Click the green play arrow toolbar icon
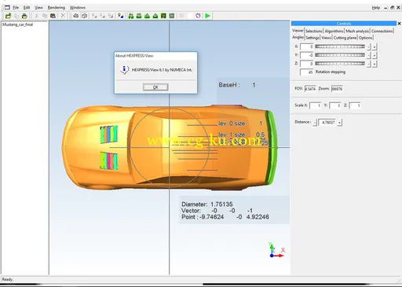402x287 pixels. tap(207, 16)
